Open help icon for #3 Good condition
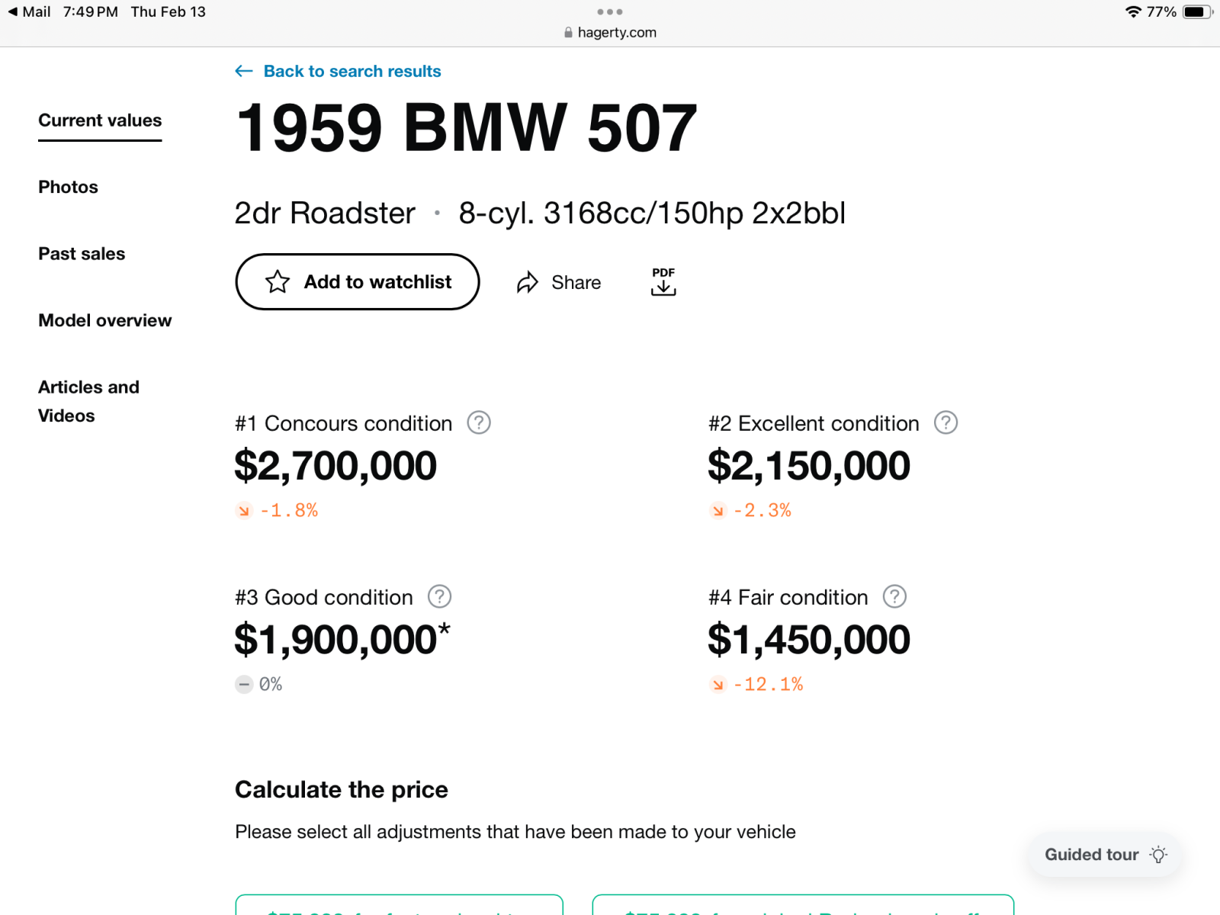 point(439,596)
